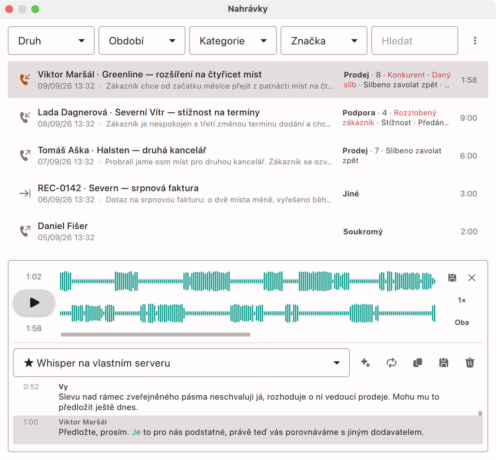
Task: Click the outgoing call icon for Tomáš Aška
Action: (x=25, y=155)
